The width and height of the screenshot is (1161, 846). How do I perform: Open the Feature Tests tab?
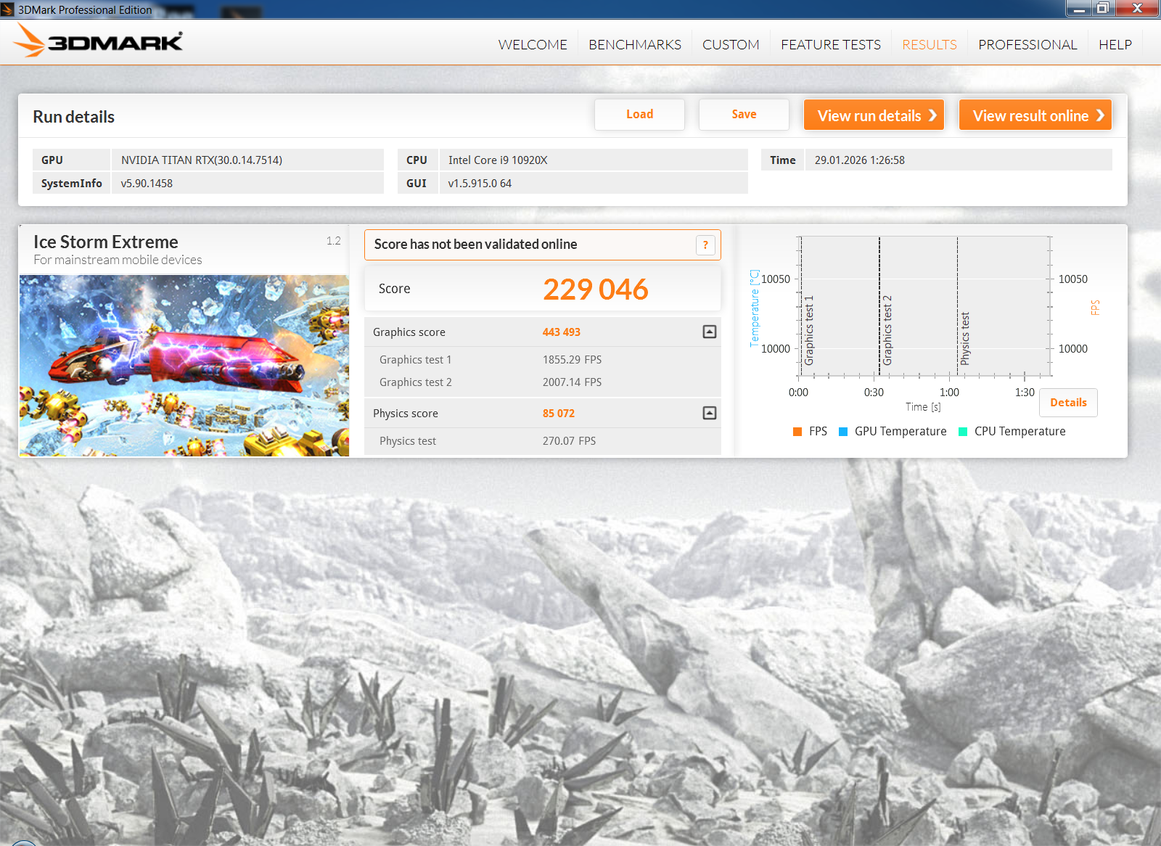point(831,45)
